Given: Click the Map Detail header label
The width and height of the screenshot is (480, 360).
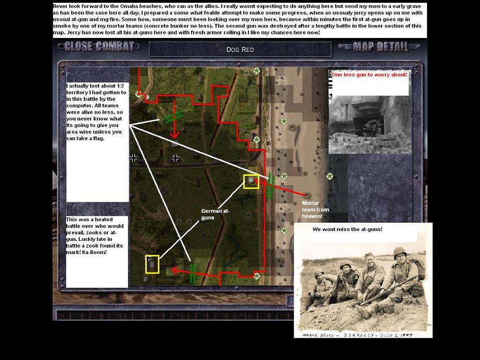Looking at the screenshot, I should pyautogui.click(x=380, y=47).
